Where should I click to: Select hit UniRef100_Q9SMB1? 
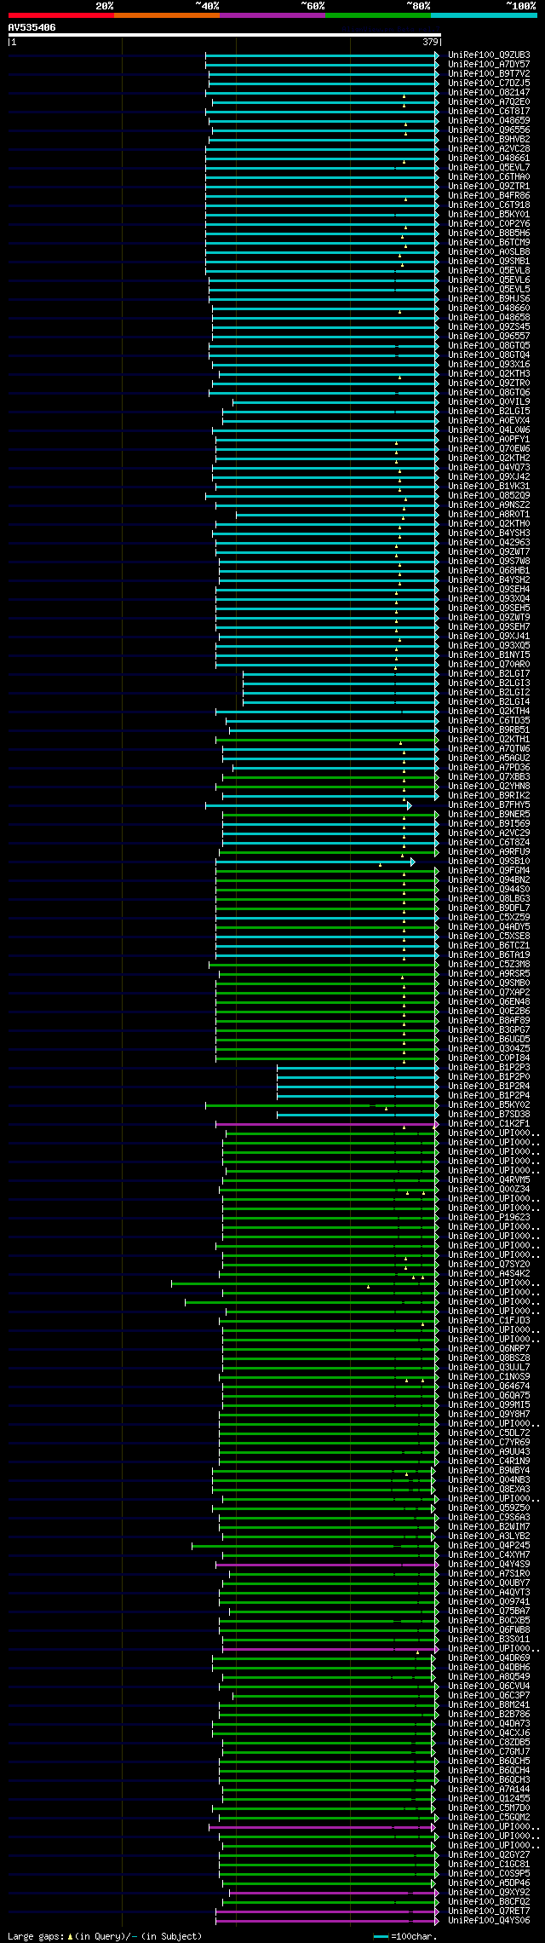(489, 262)
